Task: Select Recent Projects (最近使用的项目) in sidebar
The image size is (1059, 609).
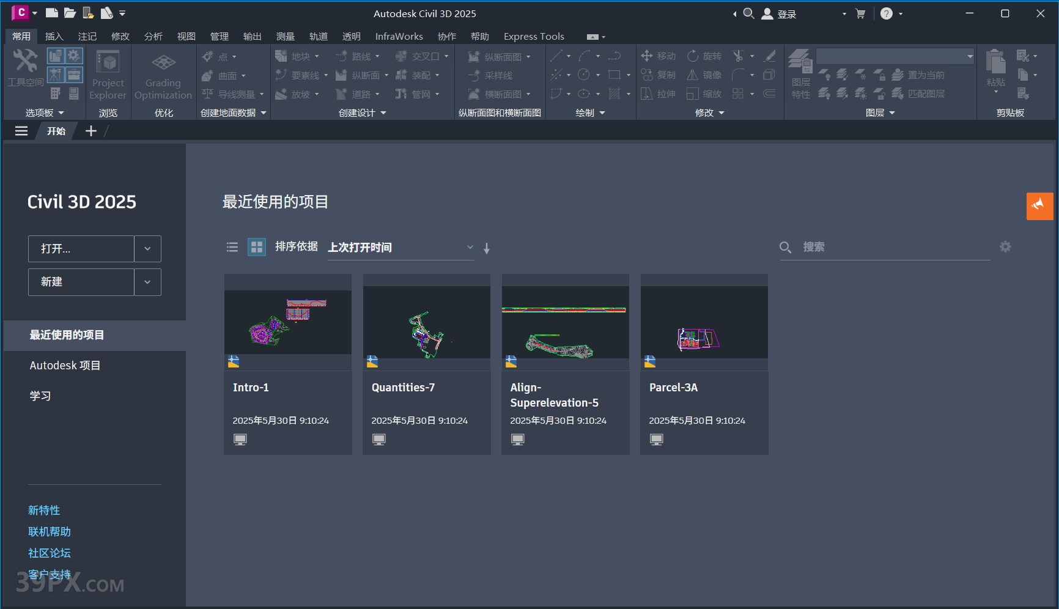Action: 95,335
